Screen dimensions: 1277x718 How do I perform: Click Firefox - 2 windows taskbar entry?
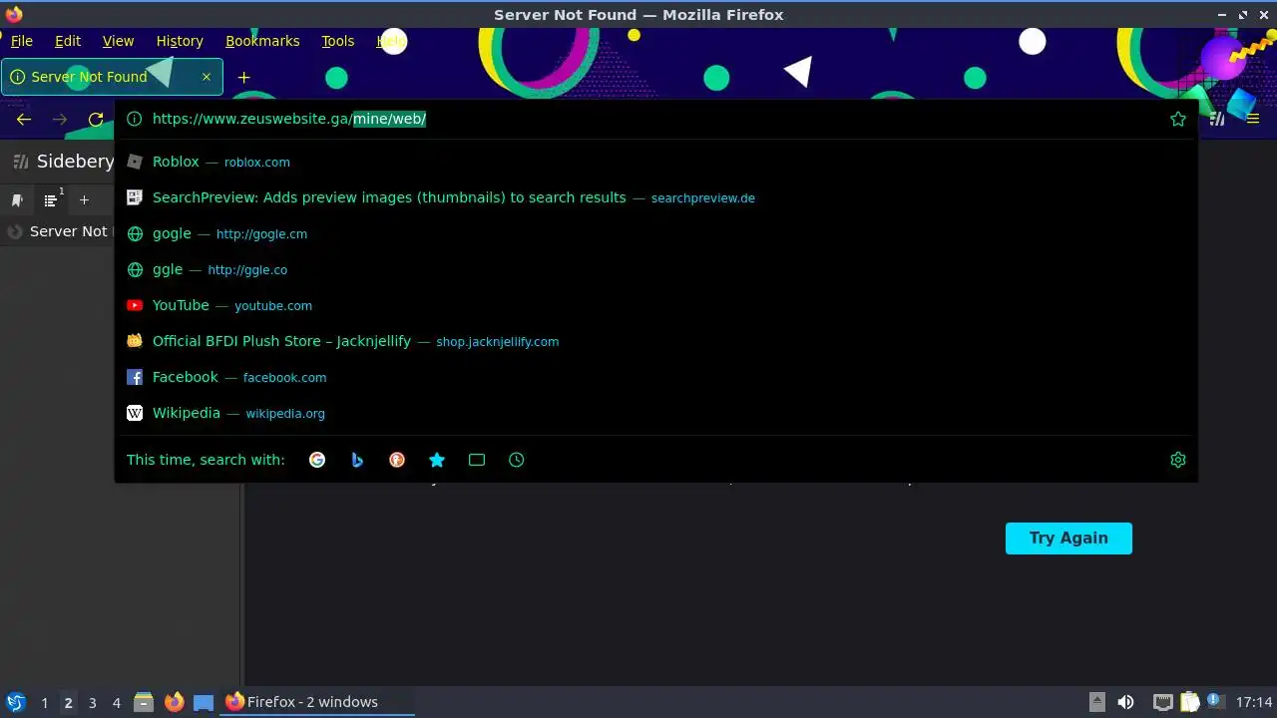point(317,702)
